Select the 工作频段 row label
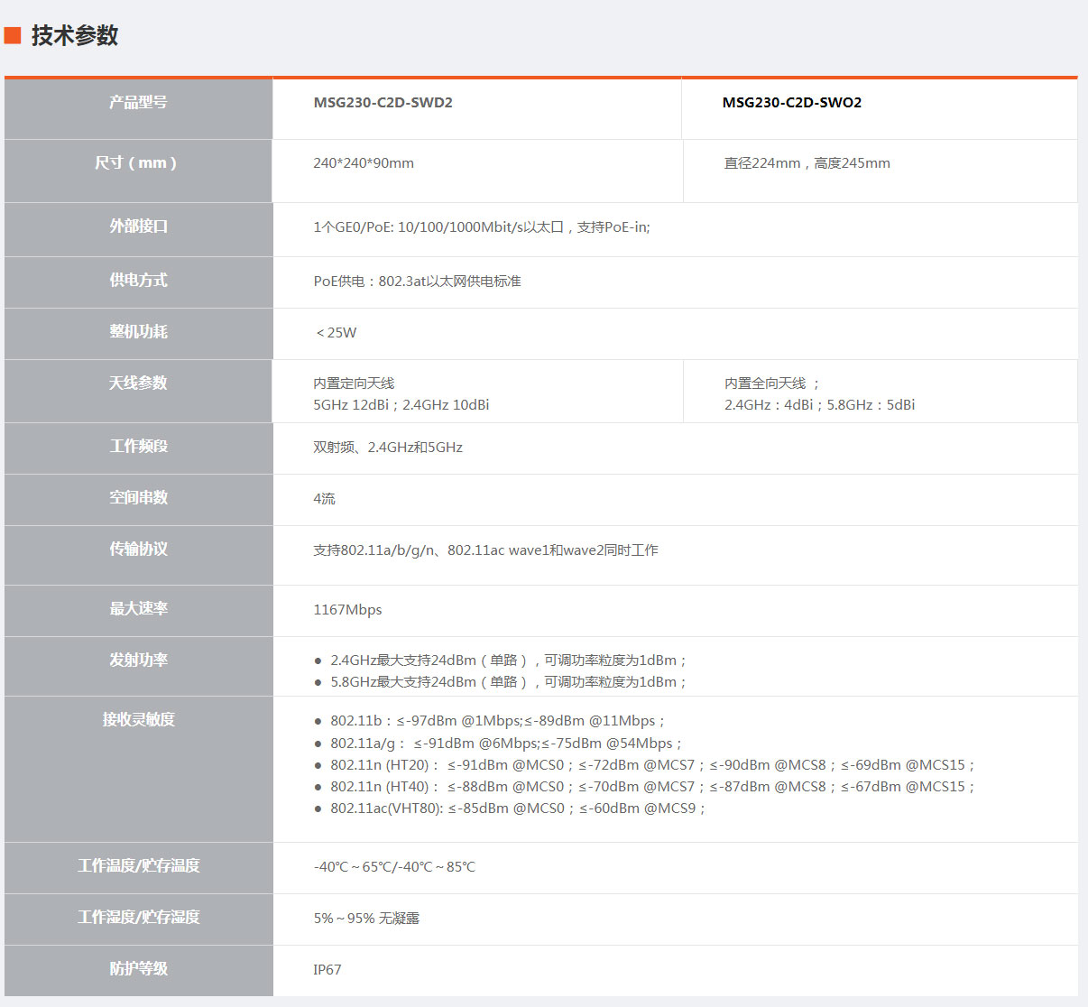1088x1007 pixels. click(x=138, y=447)
